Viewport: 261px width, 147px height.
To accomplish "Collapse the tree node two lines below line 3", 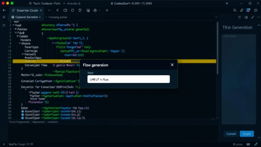I will coord(16,33).
